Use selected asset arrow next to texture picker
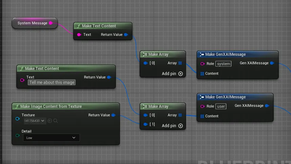The height and width of the screenshot is (164, 291). (50, 121)
